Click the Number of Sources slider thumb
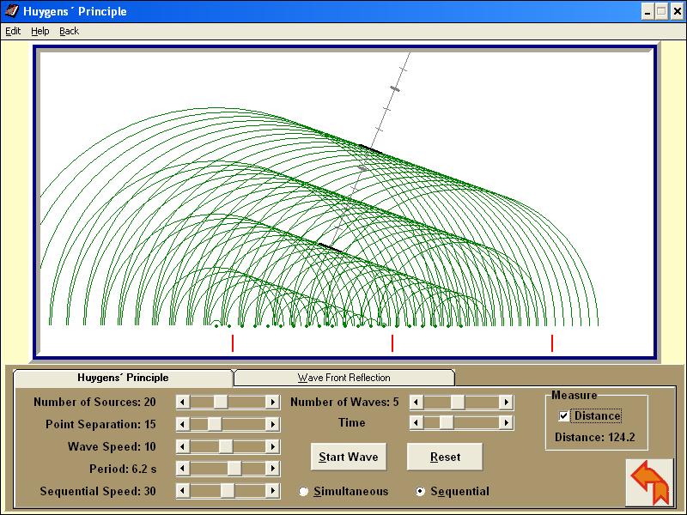This screenshot has width=687, height=515. 221,402
